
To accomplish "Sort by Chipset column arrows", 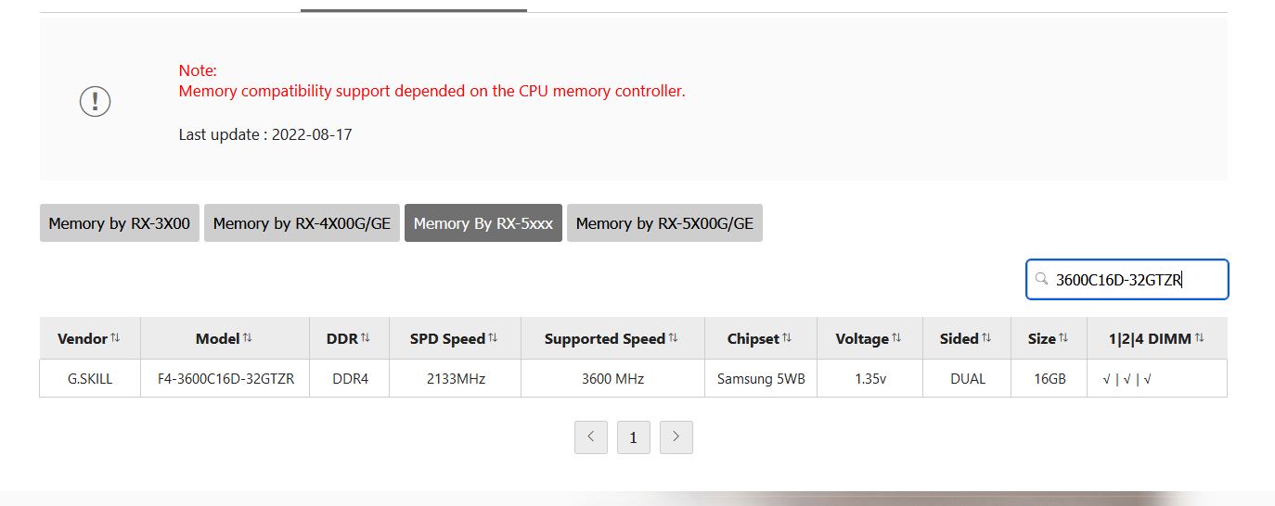I will pyautogui.click(x=787, y=338).
